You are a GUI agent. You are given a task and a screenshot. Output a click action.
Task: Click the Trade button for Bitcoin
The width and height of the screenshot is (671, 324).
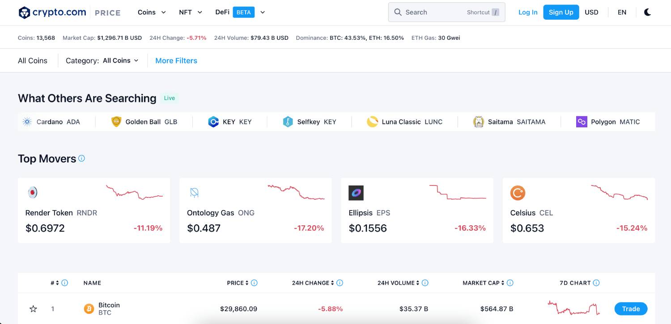coord(631,309)
